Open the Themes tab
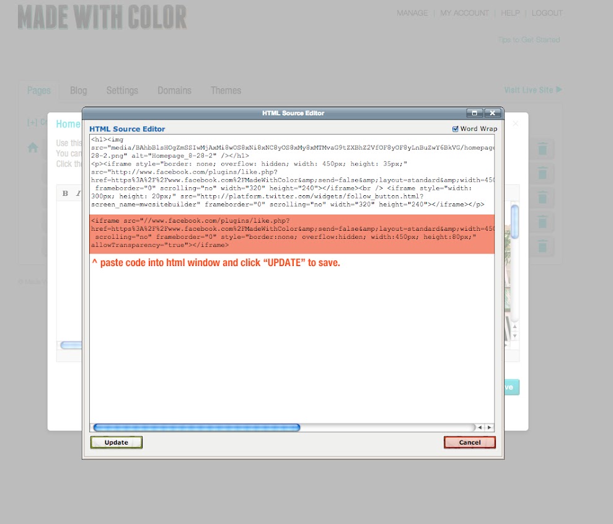Viewport: 613px width, 524px height. click(226, 91)
